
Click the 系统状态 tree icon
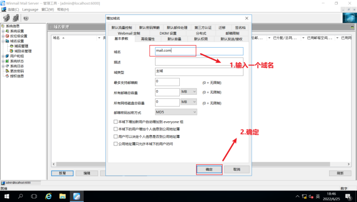pos(7,61)
